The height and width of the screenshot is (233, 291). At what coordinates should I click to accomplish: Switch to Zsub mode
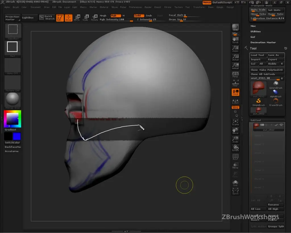tap(149, 16)
